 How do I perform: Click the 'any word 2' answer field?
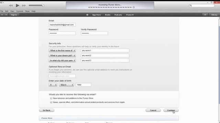105,55
